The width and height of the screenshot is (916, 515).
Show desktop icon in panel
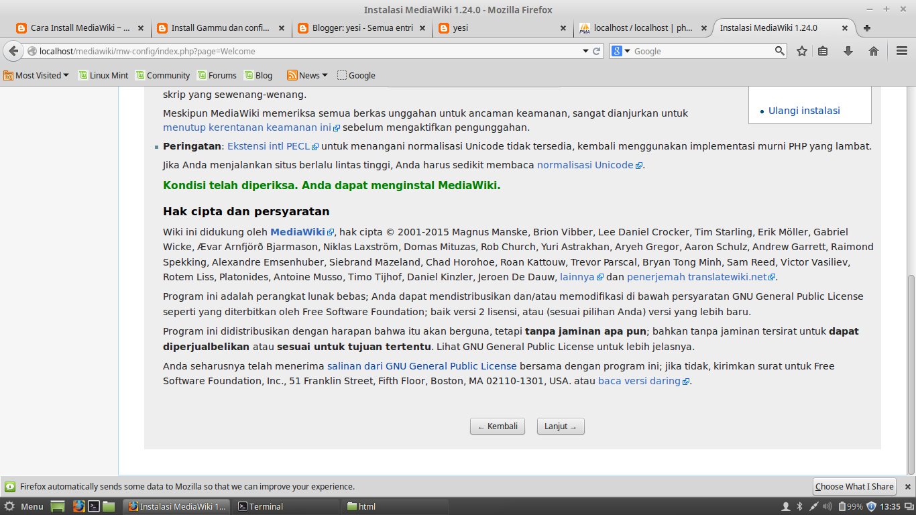58,506
